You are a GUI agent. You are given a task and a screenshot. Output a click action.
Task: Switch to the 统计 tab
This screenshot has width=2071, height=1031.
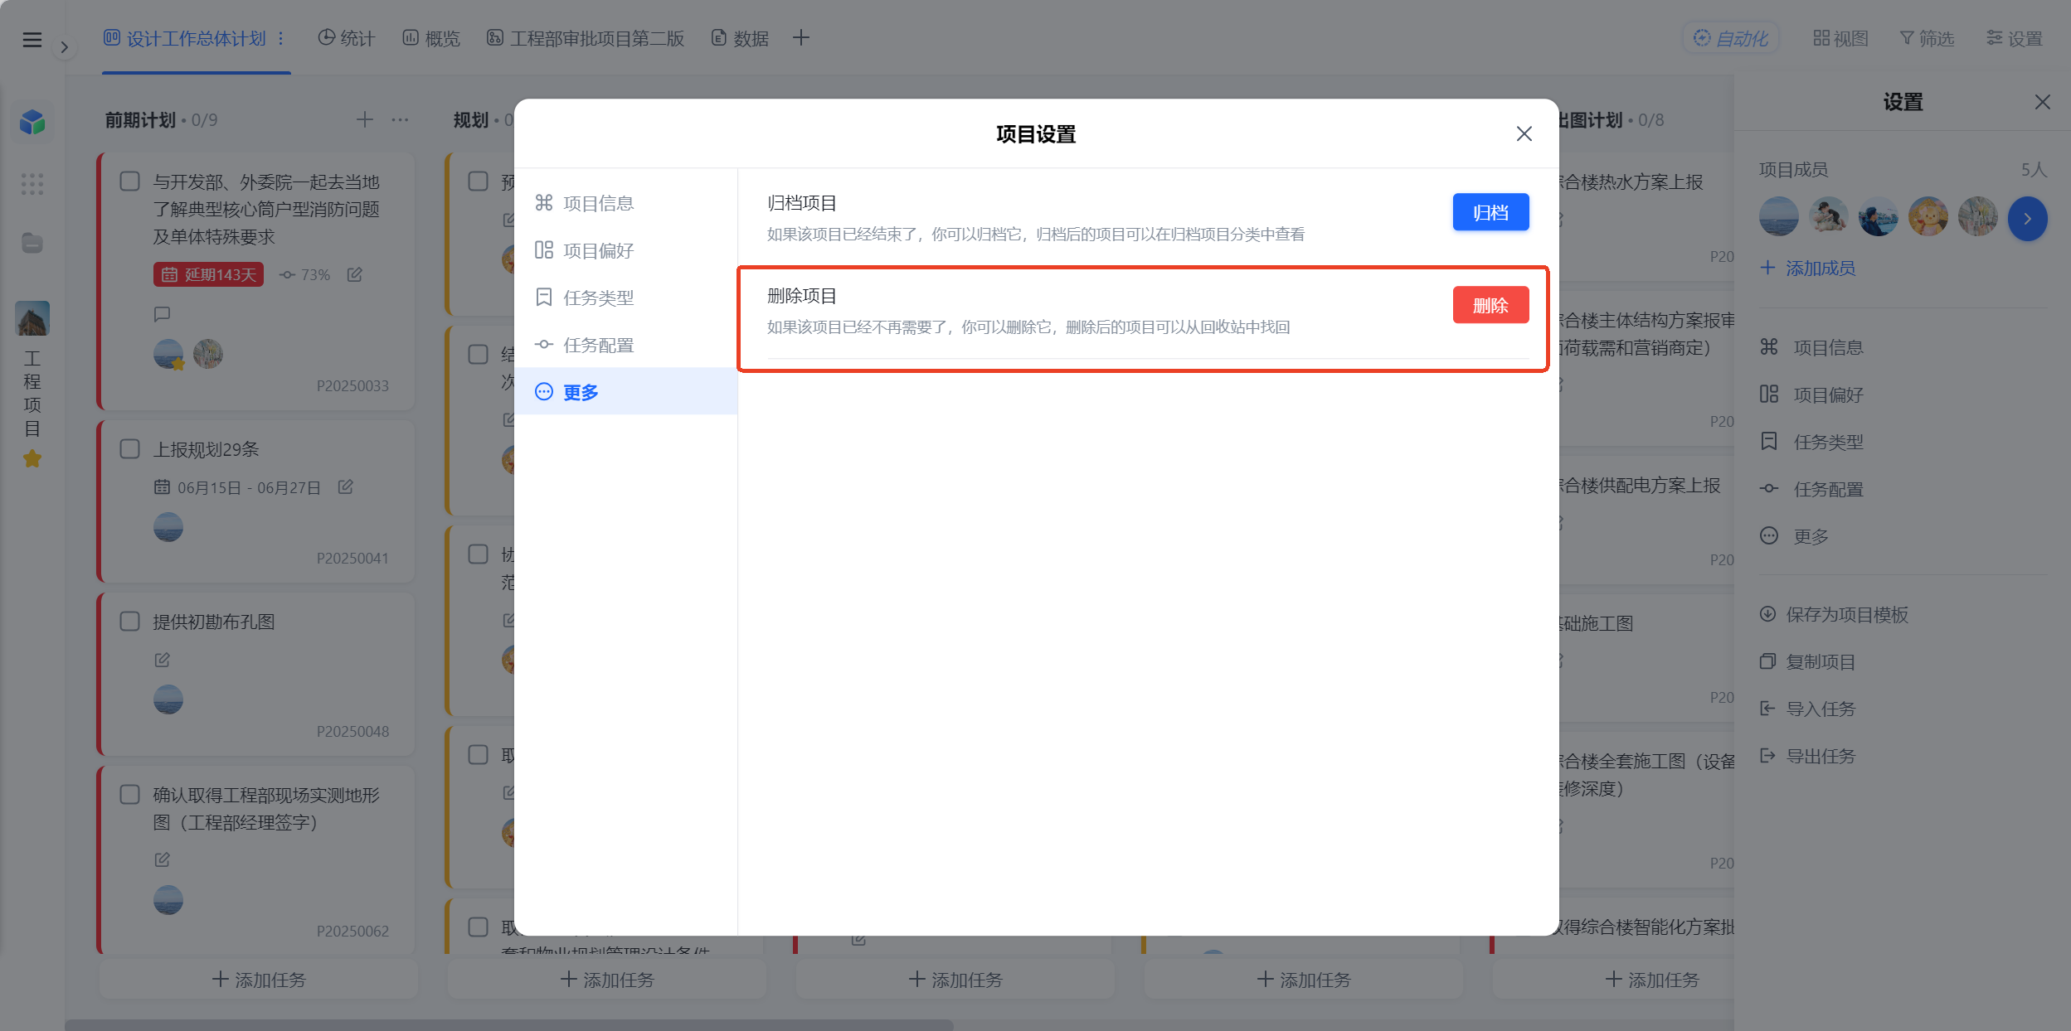coord(347,38)
